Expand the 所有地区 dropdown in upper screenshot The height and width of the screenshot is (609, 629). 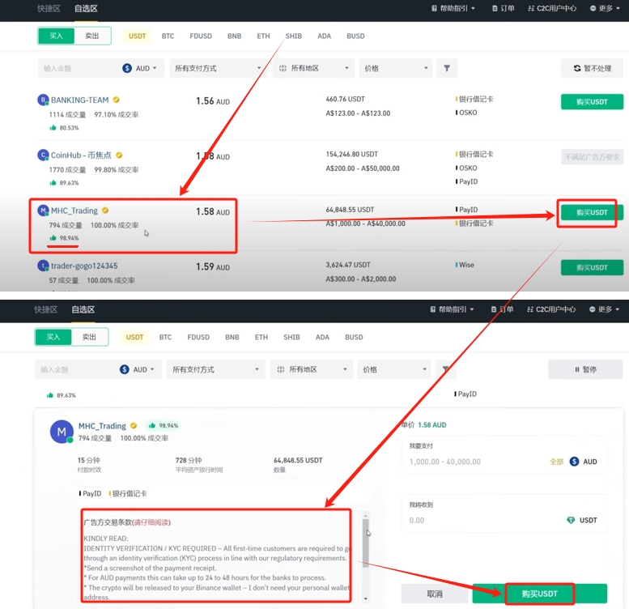tap(313, 68)
